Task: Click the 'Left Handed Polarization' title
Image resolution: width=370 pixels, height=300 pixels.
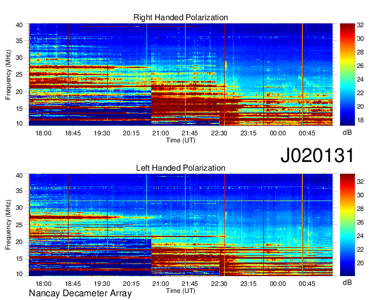Action: coord(181,168)
